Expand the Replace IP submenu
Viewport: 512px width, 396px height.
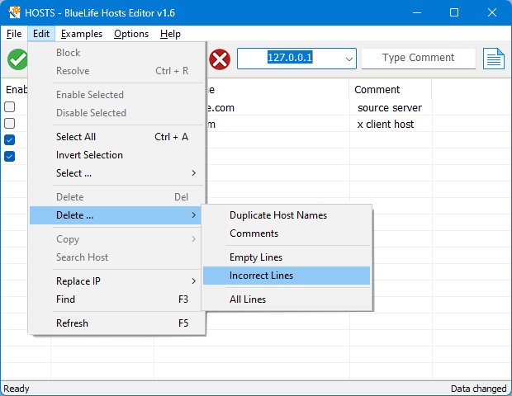(x=122, y=281)
